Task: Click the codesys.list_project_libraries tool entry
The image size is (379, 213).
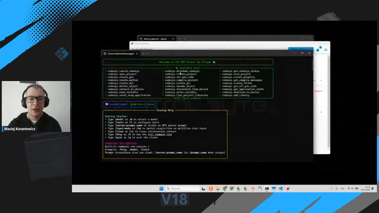Action: [187, 95]
